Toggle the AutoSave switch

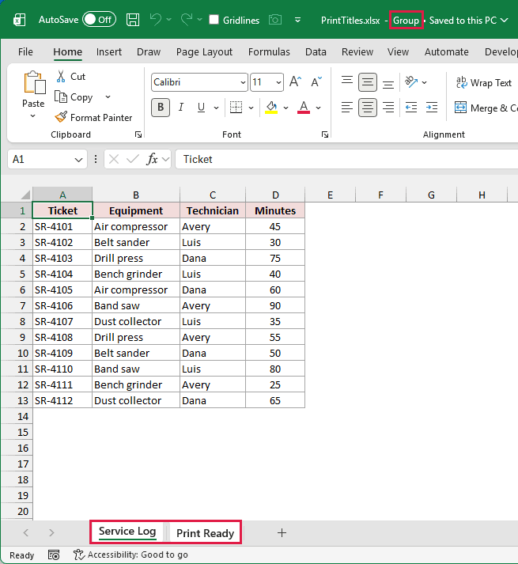[x=100, y=20]
